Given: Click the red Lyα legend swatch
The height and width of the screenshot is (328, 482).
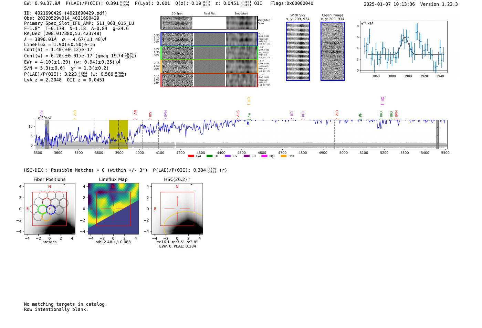Looking at the screenshot, I should pos(191,156).
